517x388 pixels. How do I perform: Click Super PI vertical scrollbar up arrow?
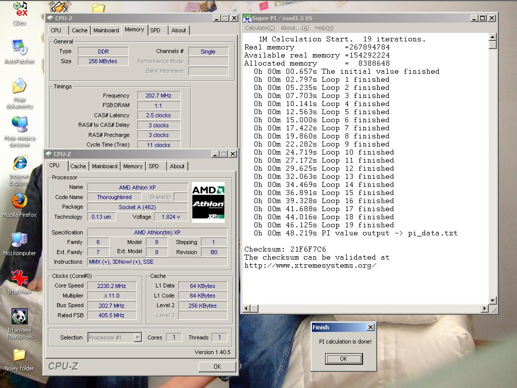493,36
